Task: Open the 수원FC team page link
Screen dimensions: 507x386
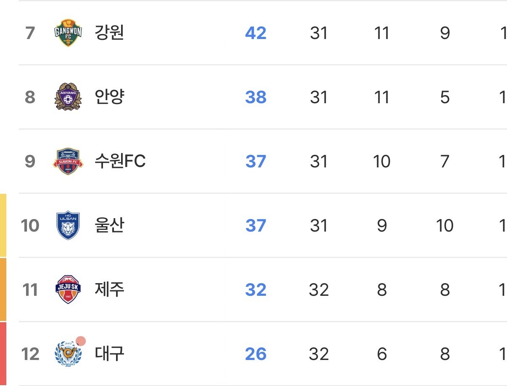Action: tap(120, 161)
